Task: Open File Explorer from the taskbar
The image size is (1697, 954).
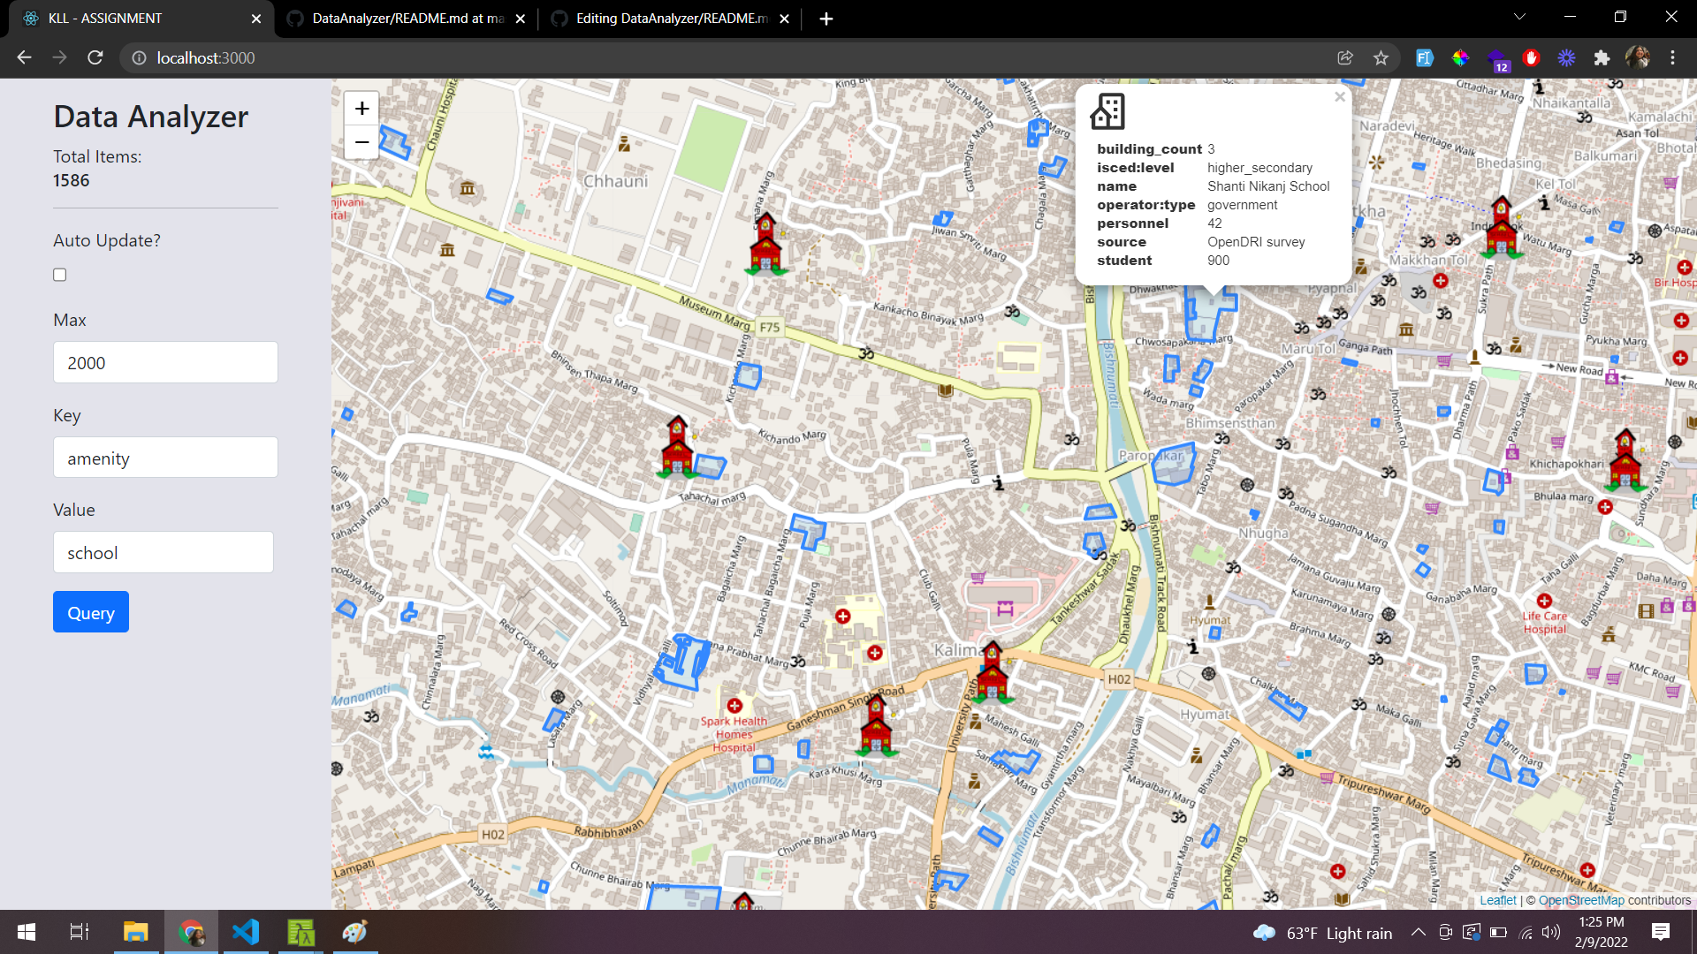Action: [135, 932]
